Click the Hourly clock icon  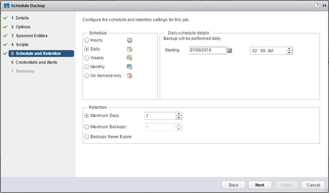click(130, 40)
